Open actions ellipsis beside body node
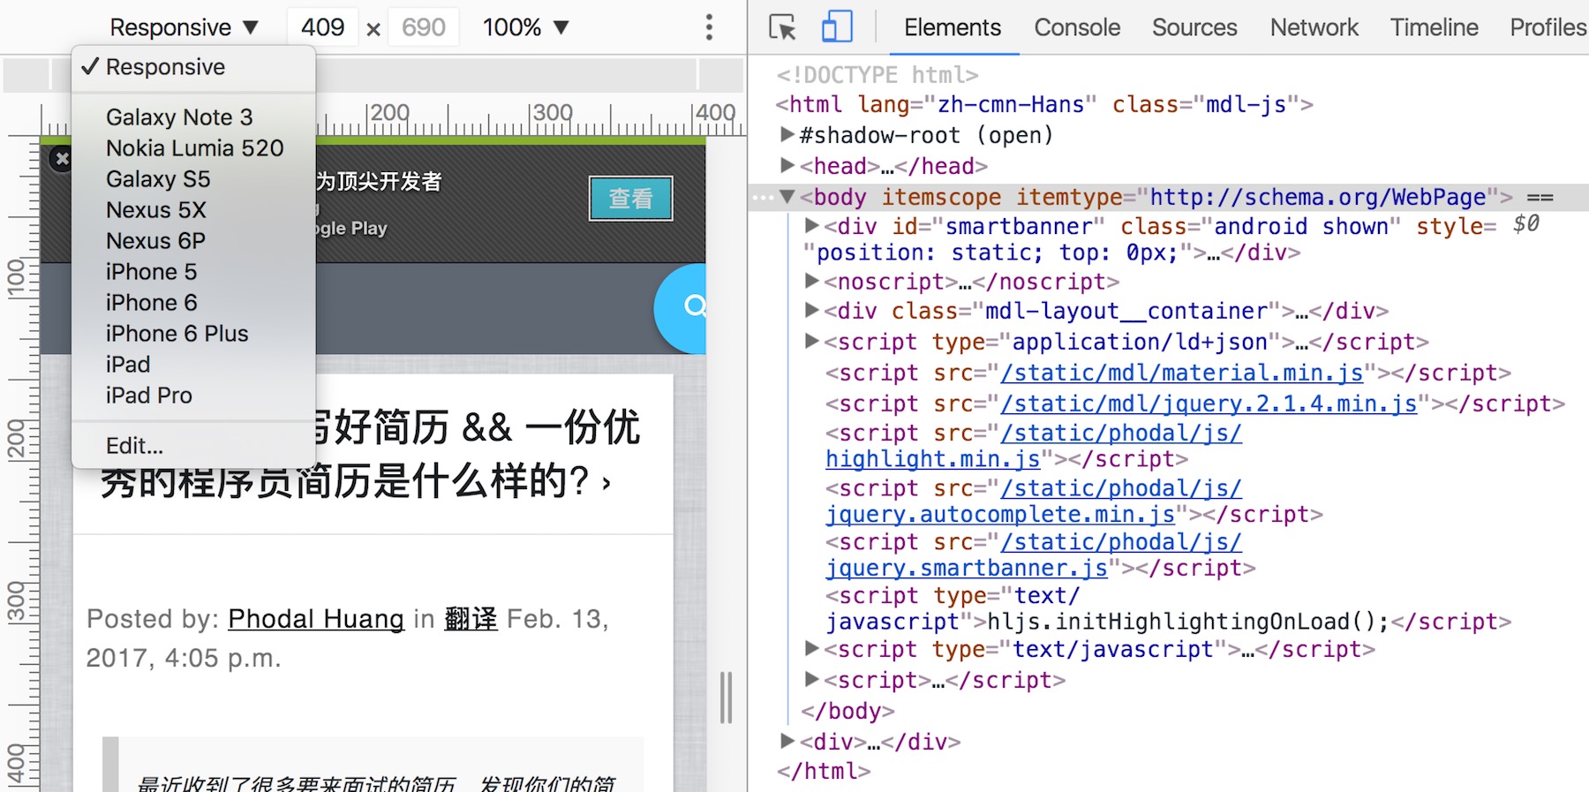This screenshot has width=1589, height=792. tap(763, 198)
